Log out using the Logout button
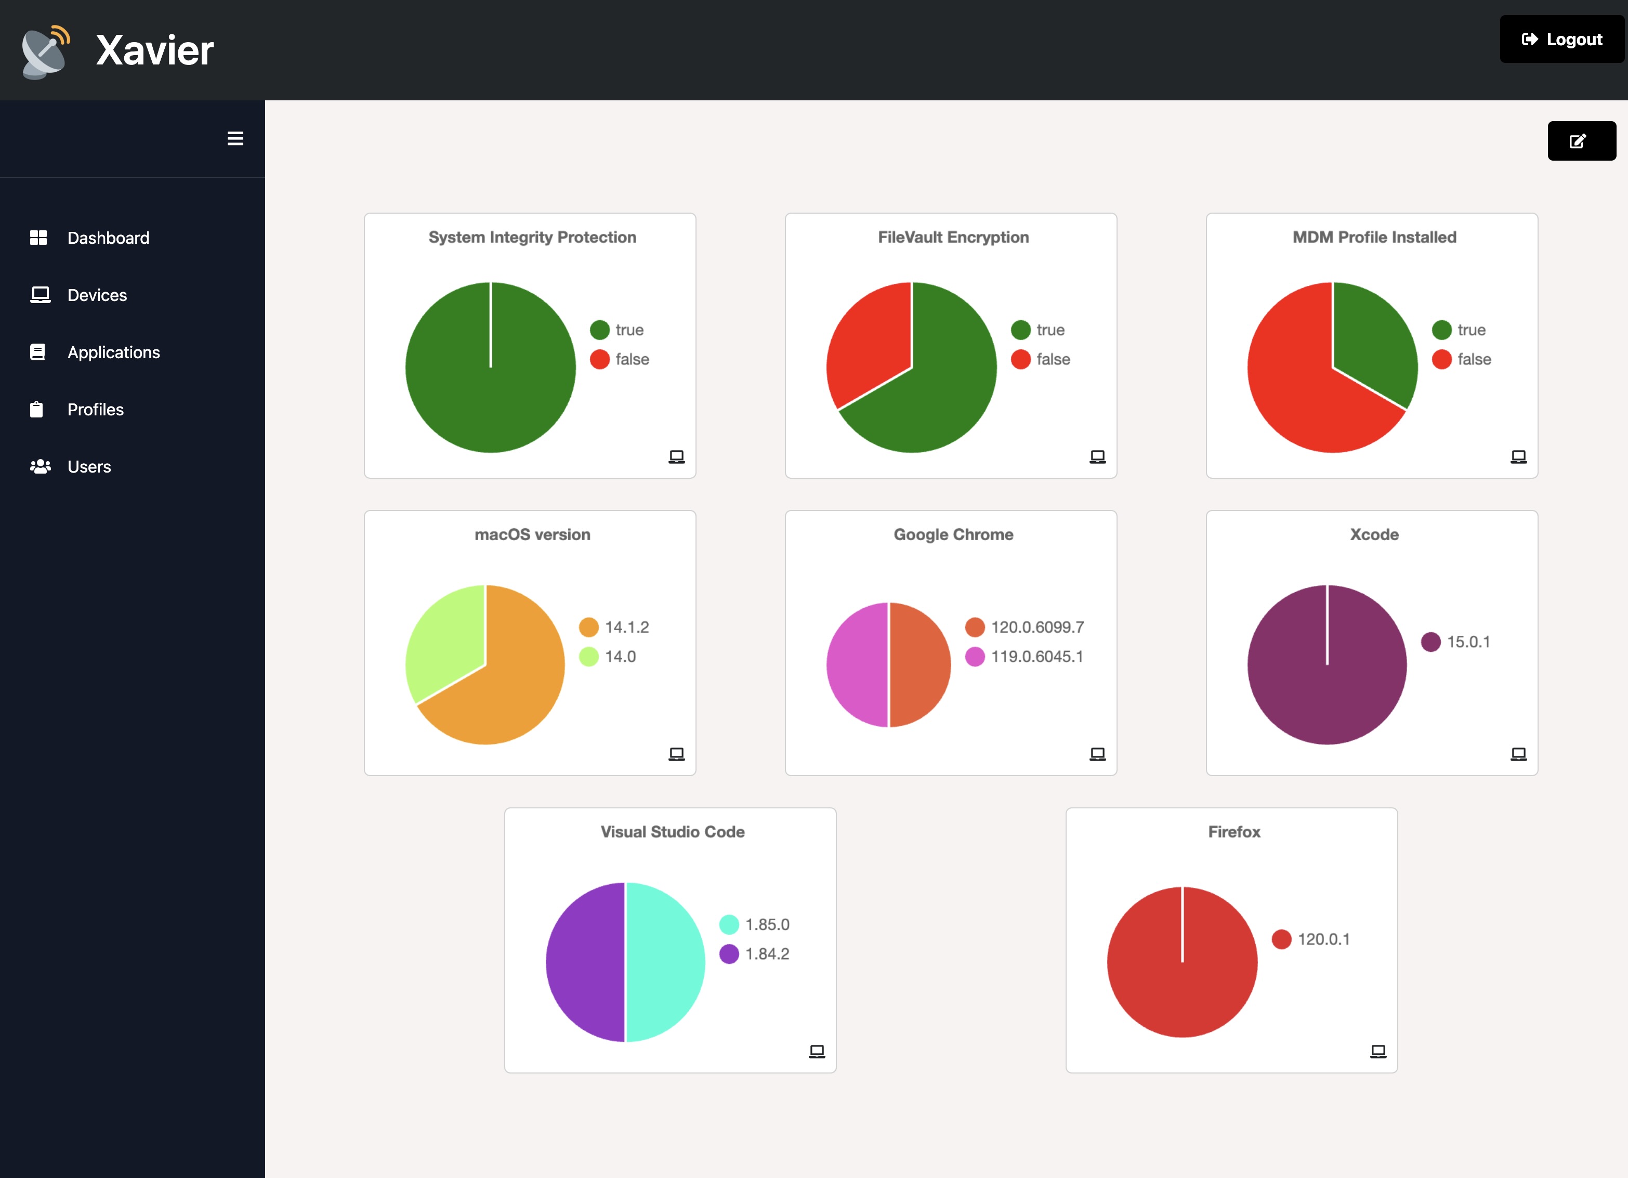 click(x=1561, y=40)
